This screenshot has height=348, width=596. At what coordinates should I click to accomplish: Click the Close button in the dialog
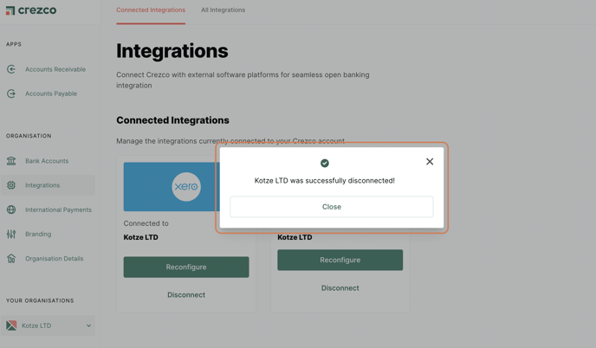coord(332,207)
